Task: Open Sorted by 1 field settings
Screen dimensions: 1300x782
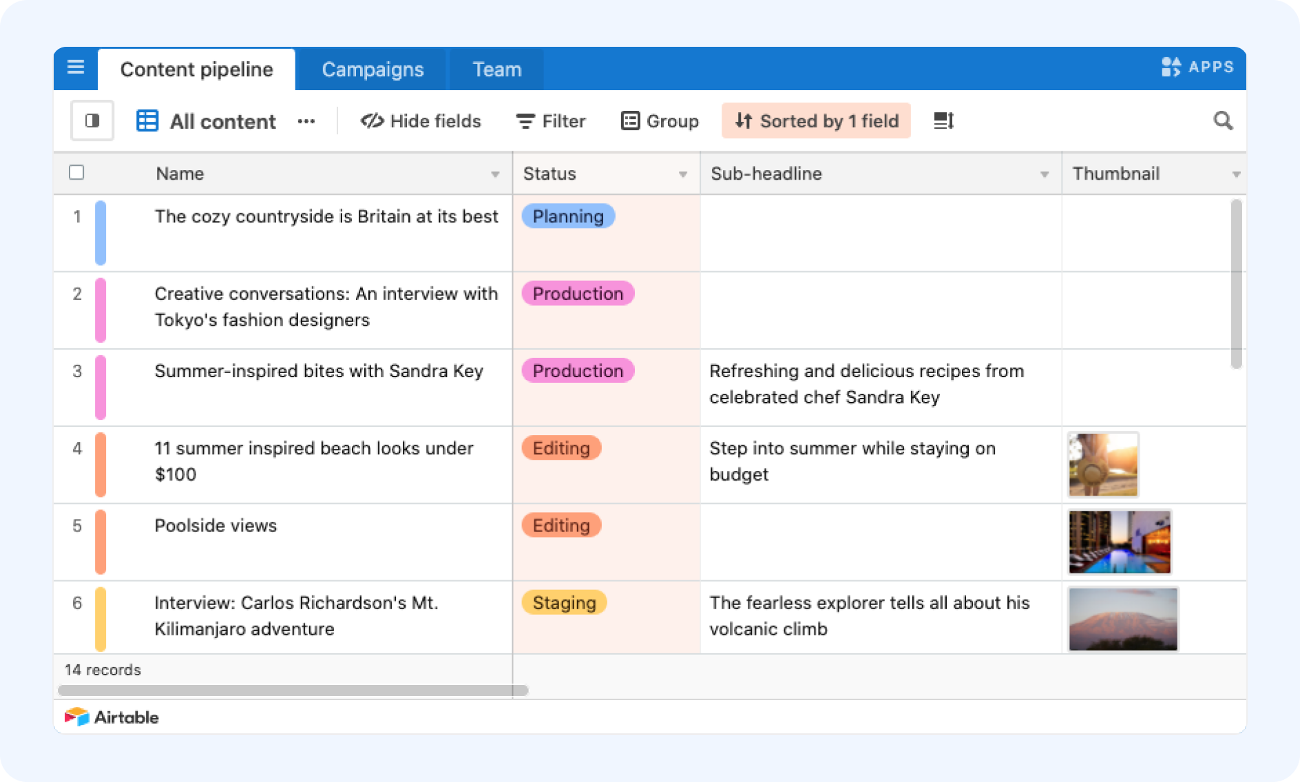Action: [816, 121]
